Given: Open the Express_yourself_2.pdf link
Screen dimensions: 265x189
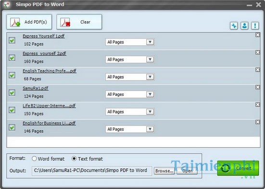Looking at the screenshot, I should tap(44, 53).
